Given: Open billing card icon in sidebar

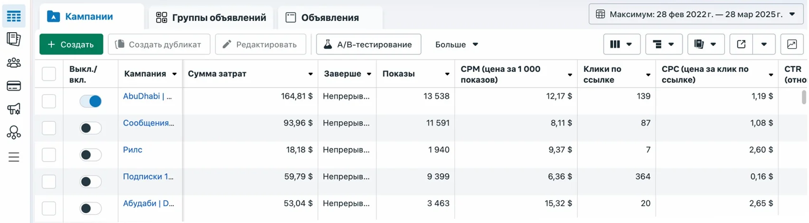Looking at the screenshot, I should 14,86.
